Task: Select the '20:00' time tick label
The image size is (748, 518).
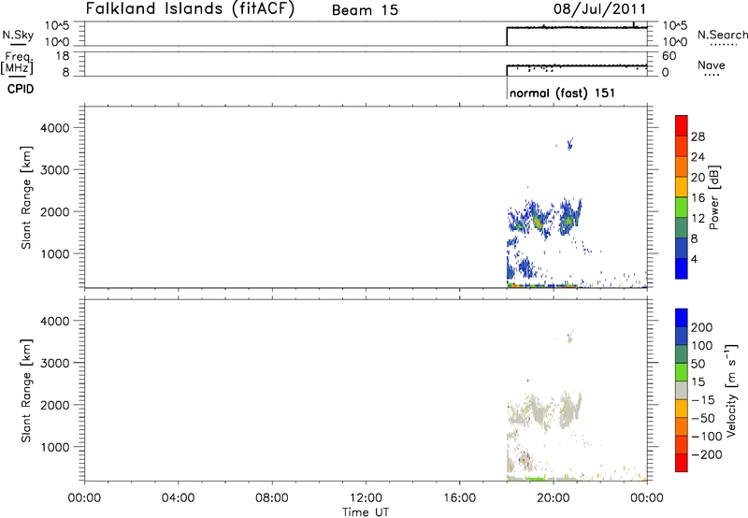Action: 554,498
